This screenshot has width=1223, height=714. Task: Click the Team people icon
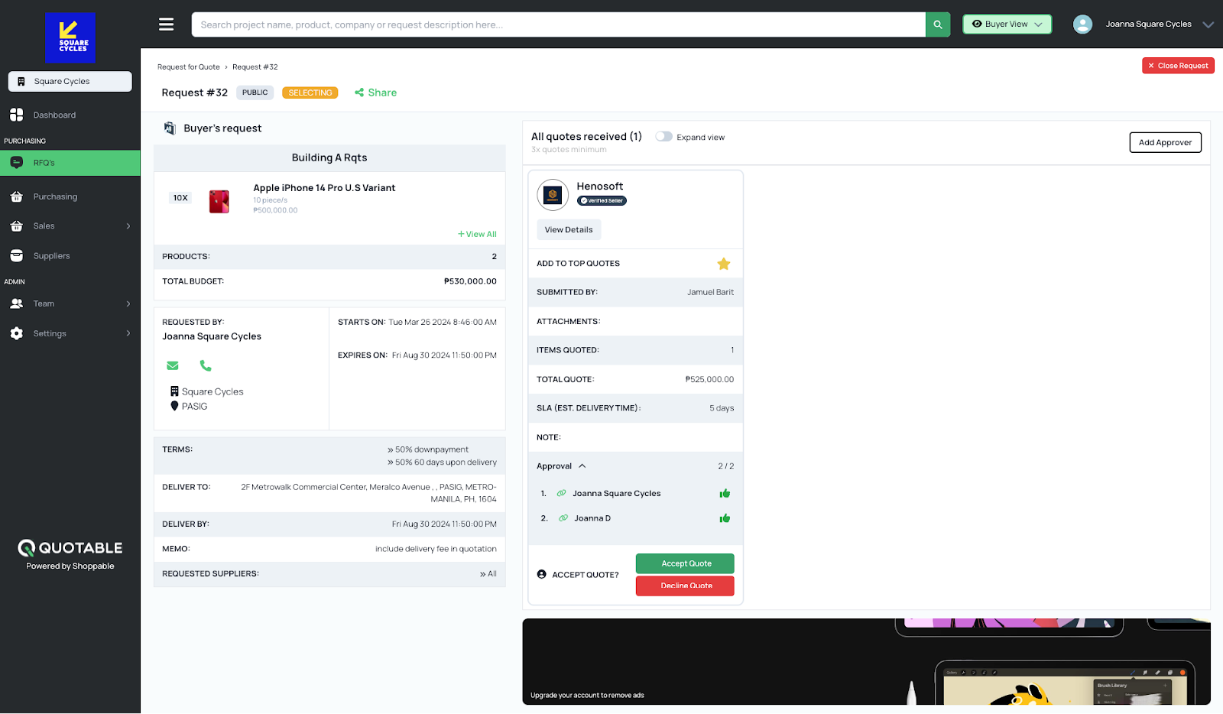tap(17, 303)
